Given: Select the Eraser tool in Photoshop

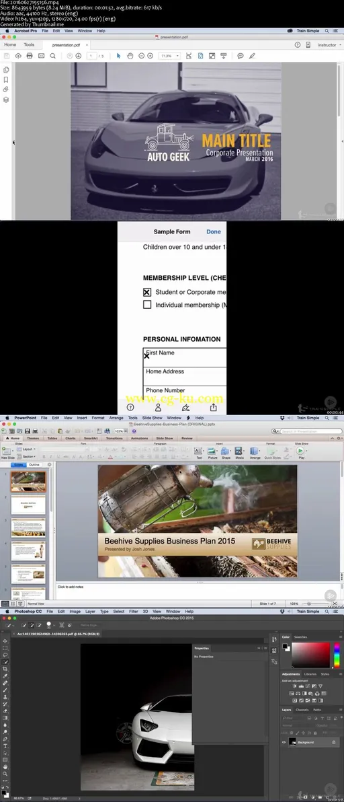Looking at the screenshot, I should pos(5,711).
